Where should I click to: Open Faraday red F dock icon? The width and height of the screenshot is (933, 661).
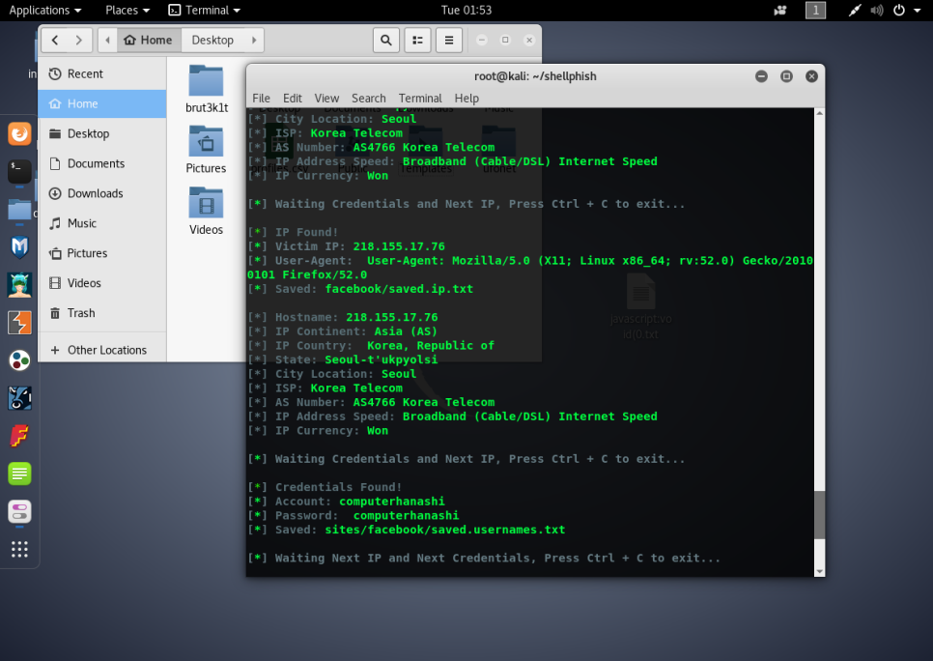click(19, 436)
